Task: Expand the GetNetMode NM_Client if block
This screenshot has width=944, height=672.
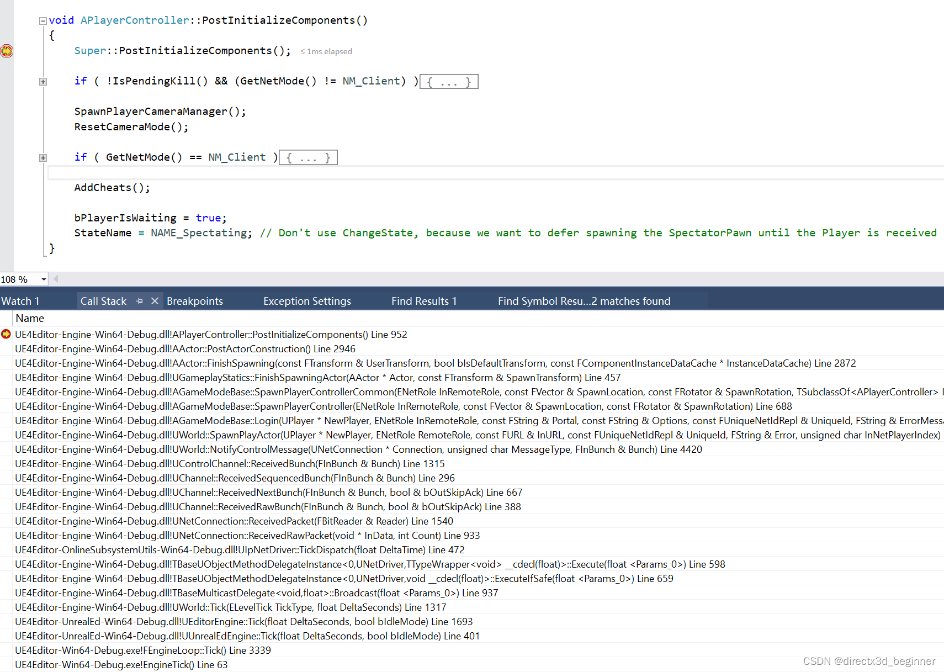Action: pyautogui.click(x=43, y=158)
